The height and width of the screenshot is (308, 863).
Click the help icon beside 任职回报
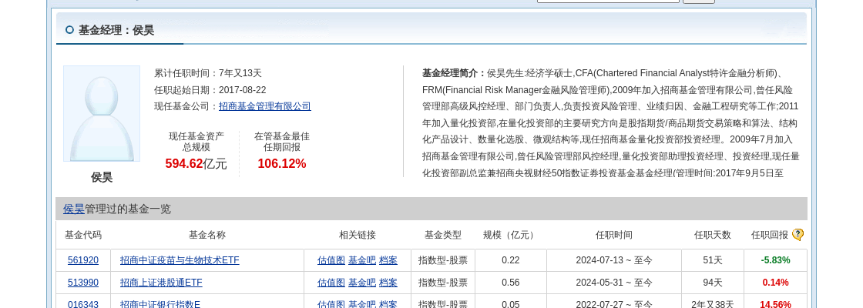[798, 235]
